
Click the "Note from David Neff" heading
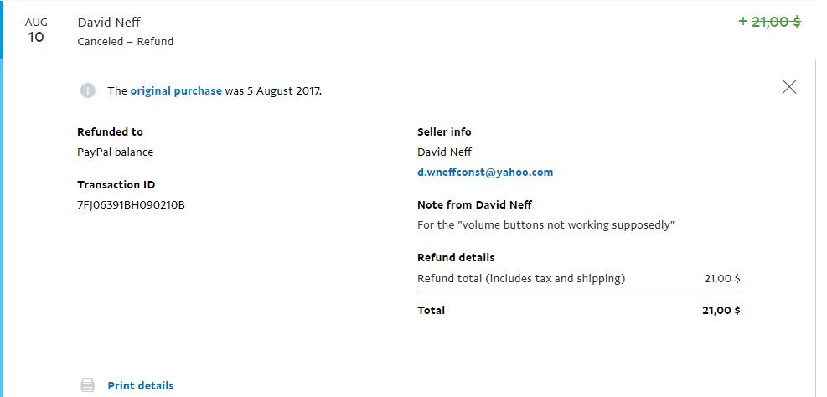click(474, 204)
